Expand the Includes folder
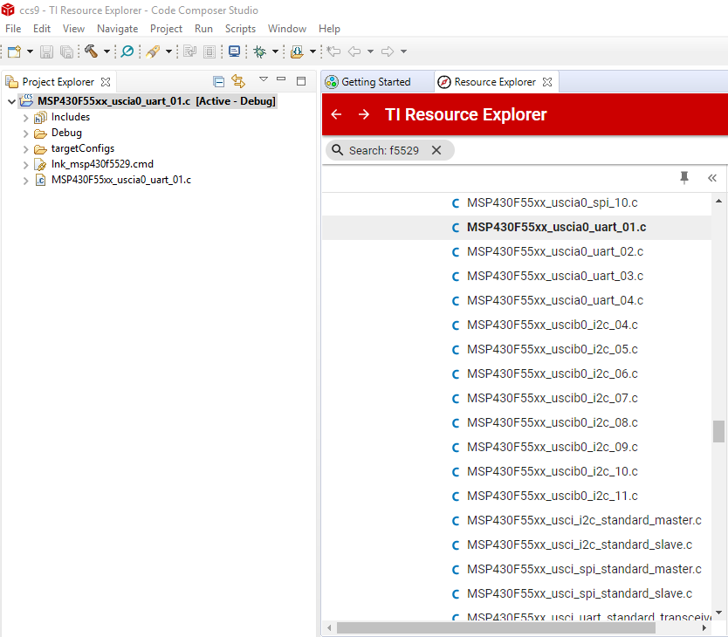 click(26, 118)
